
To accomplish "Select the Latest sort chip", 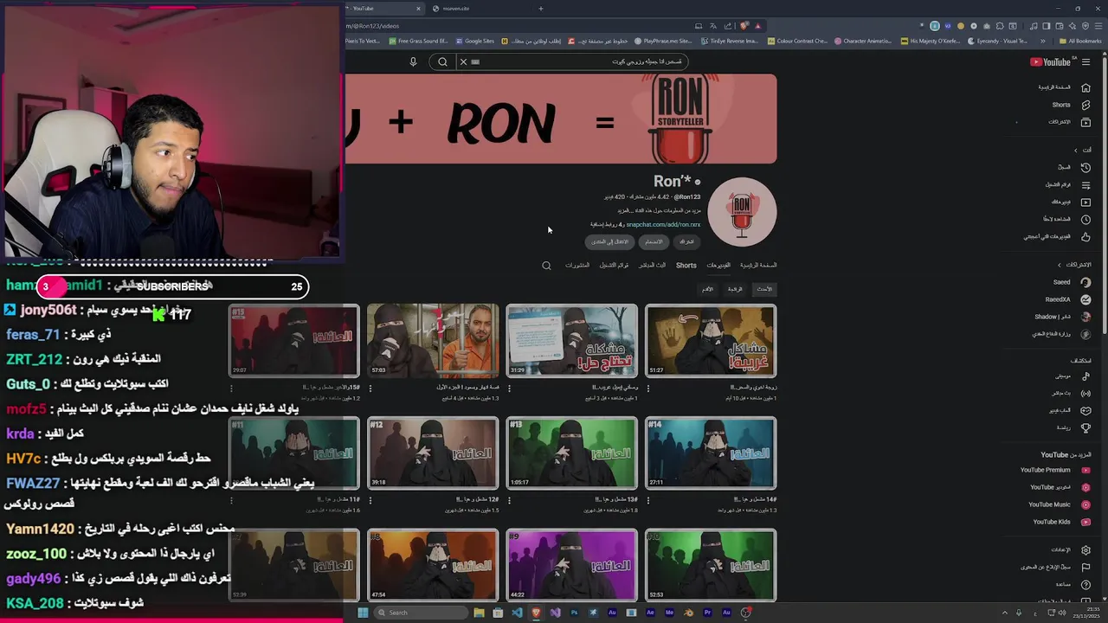I will pos(764,289).
